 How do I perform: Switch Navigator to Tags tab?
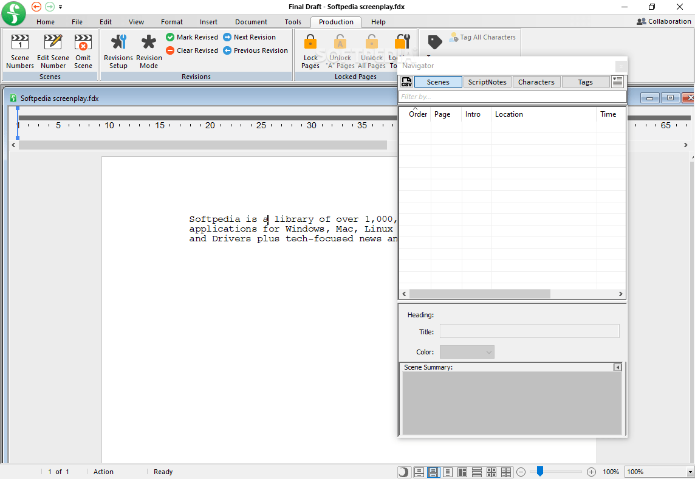pyautogui.click(x=585, y=82)
